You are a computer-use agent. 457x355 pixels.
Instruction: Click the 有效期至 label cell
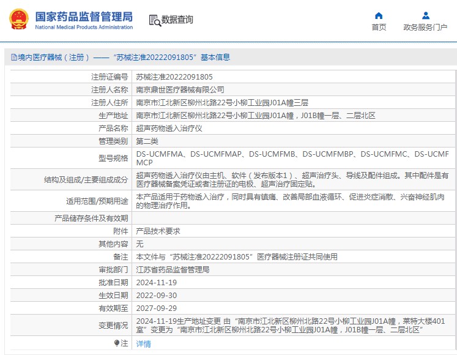point(71,308)
